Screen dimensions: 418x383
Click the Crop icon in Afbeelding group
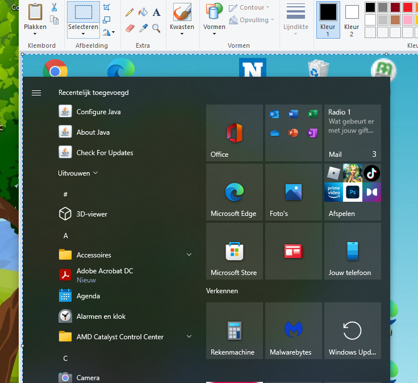[107, 7]
